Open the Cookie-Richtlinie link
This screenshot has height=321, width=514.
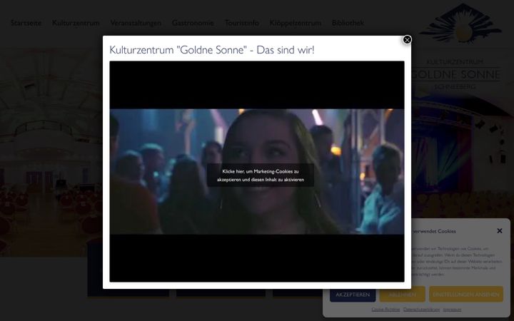coord(385,309)
